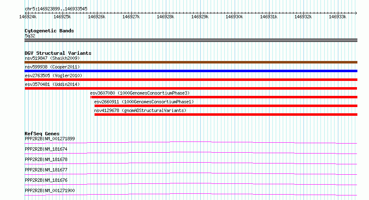Click the 146926k ruler tick label
This screenshot has height=200, width=369.
click(x=97, y=17)
